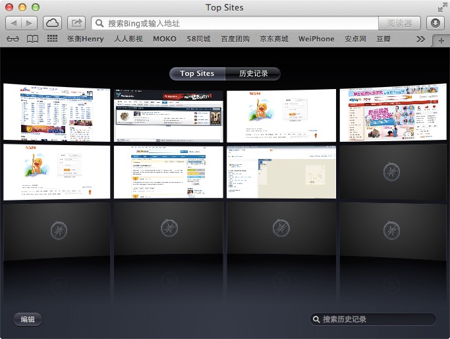Image resolution: width=450 pixels, height=339 pixels.
Task: Click the 编辑 button
Action: tap(28, 319)
